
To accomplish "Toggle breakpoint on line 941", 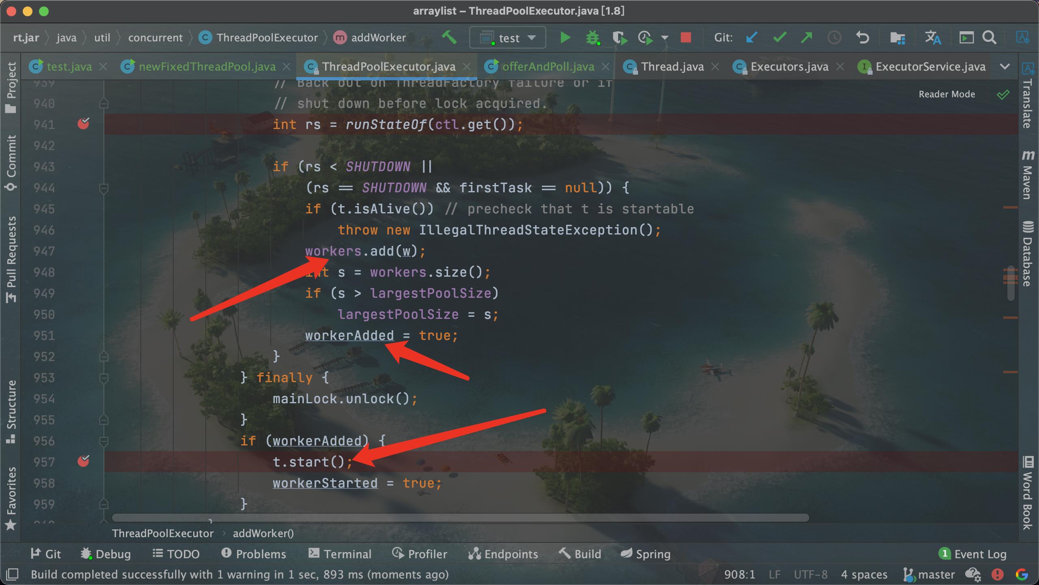I will tap(83, 123).
